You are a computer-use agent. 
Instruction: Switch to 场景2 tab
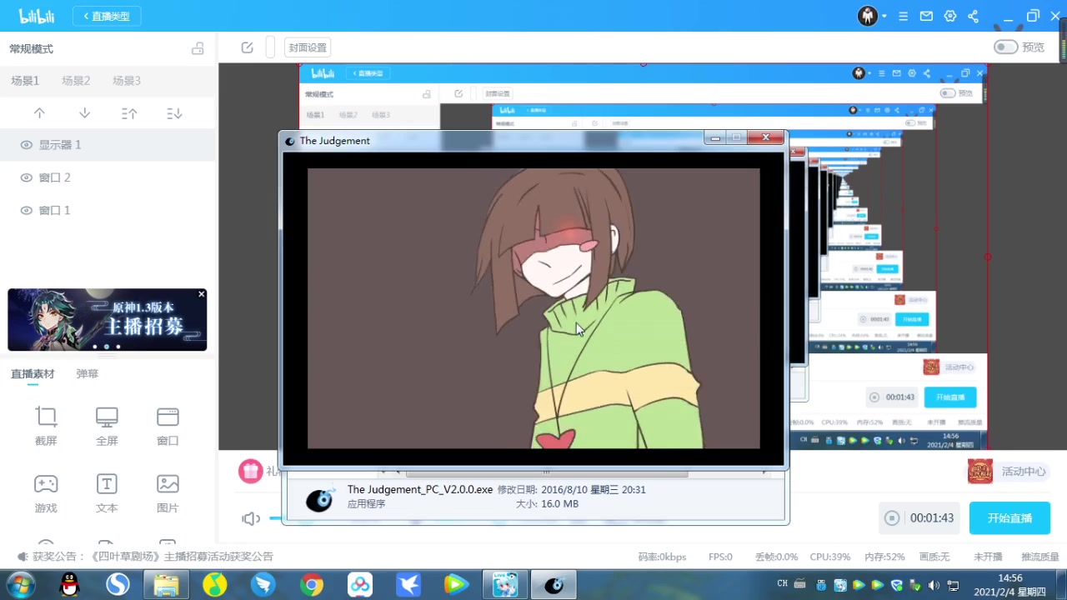(76, 81)
